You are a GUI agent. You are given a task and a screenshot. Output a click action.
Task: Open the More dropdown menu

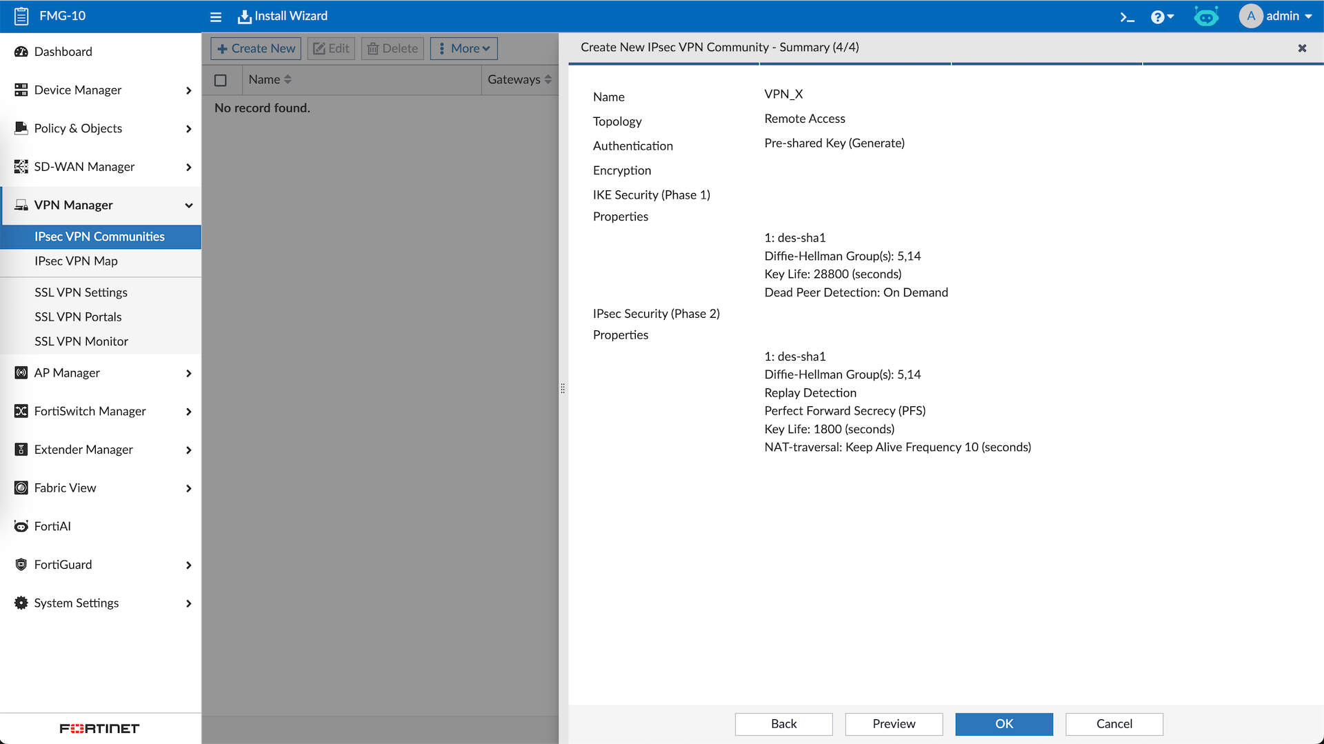coord(463,48)
